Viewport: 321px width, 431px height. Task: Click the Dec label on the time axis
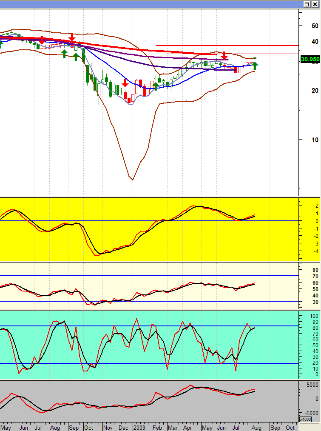point(123,428)
